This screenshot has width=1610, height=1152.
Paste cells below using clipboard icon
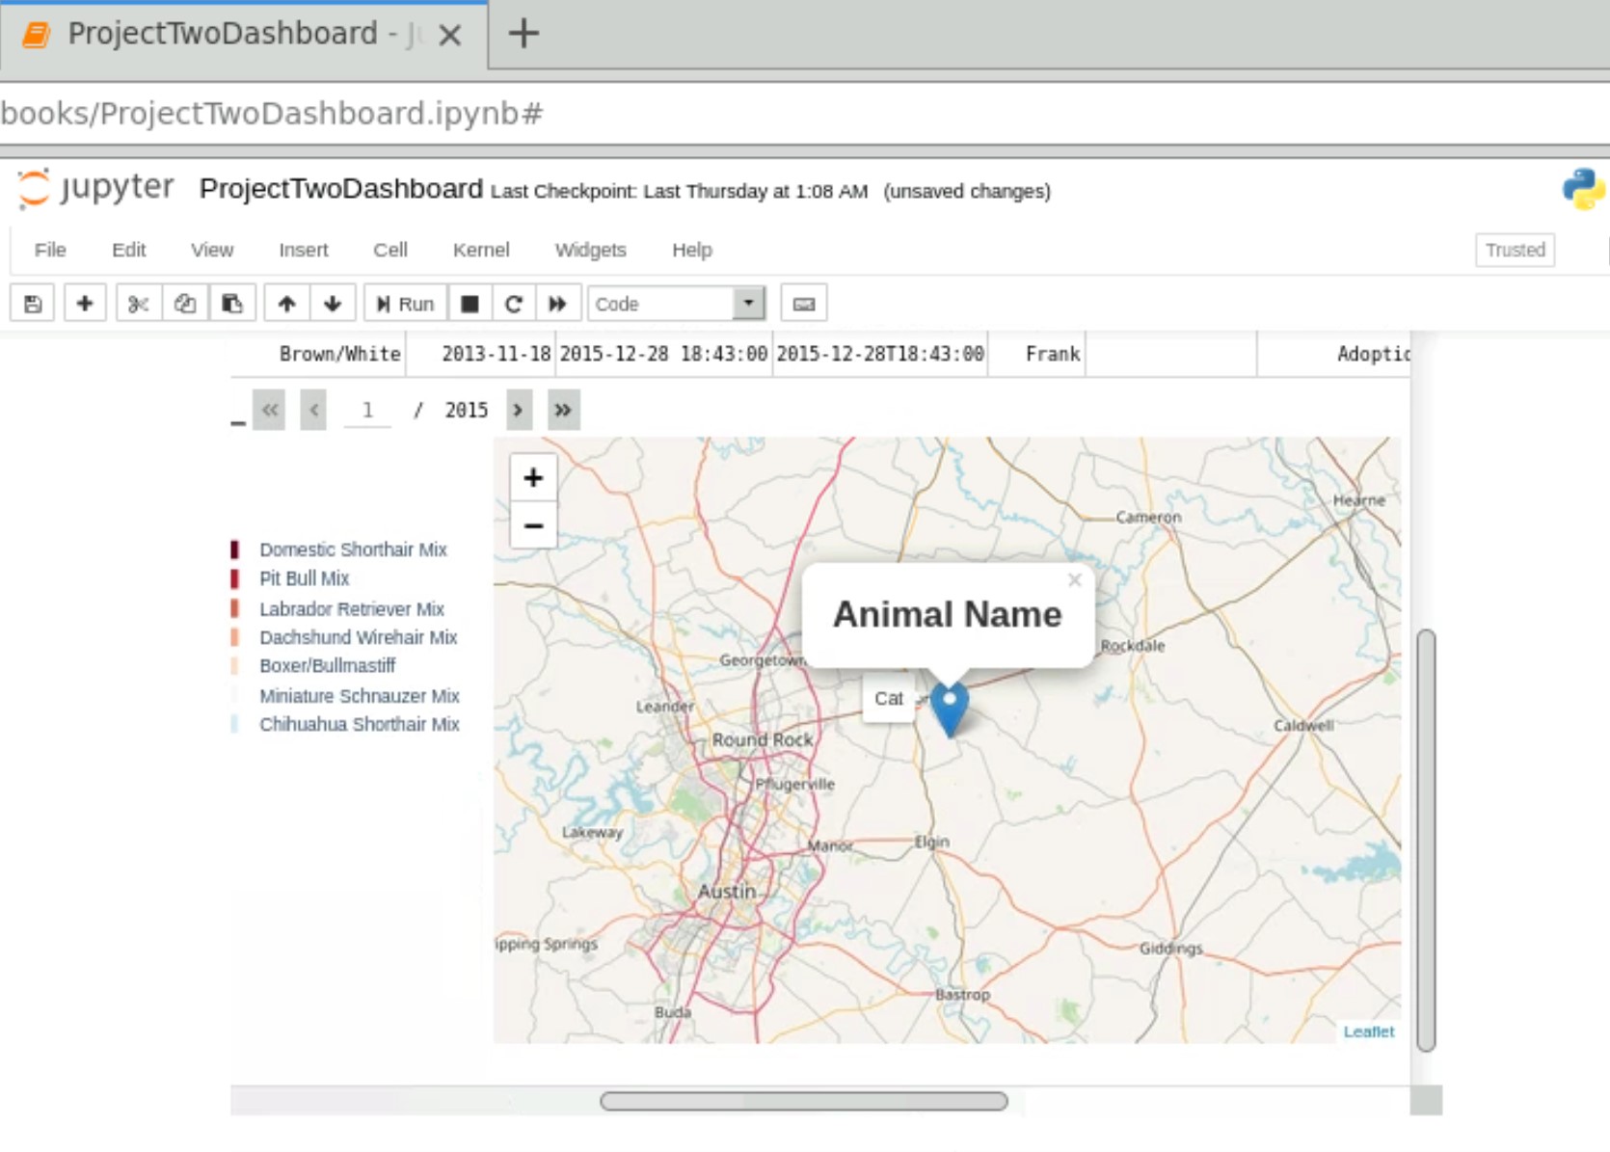pos(232,304)
